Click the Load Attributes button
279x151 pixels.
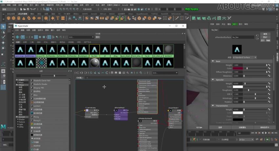[x=242, y=127]
